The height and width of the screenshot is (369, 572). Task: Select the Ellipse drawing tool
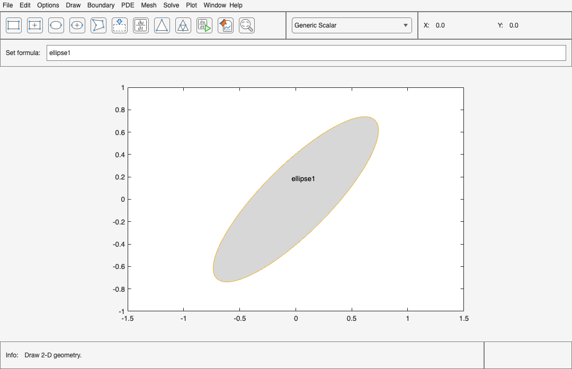click(56, 25)
